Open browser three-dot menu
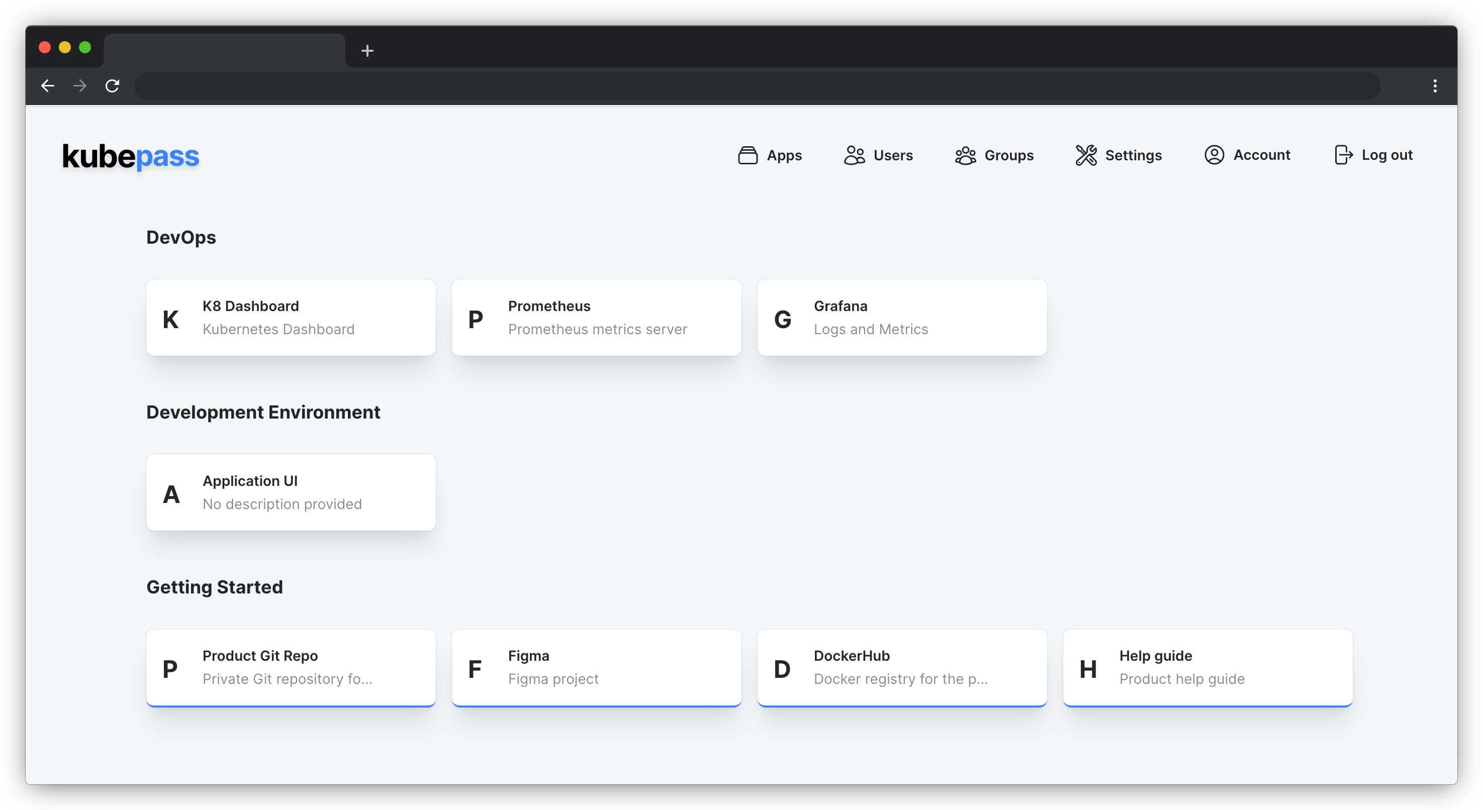This screenshot has width=1483, height=810. 1435,86
